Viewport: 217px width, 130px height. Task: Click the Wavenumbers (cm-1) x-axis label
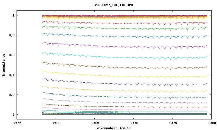click(x=114, y=128)
